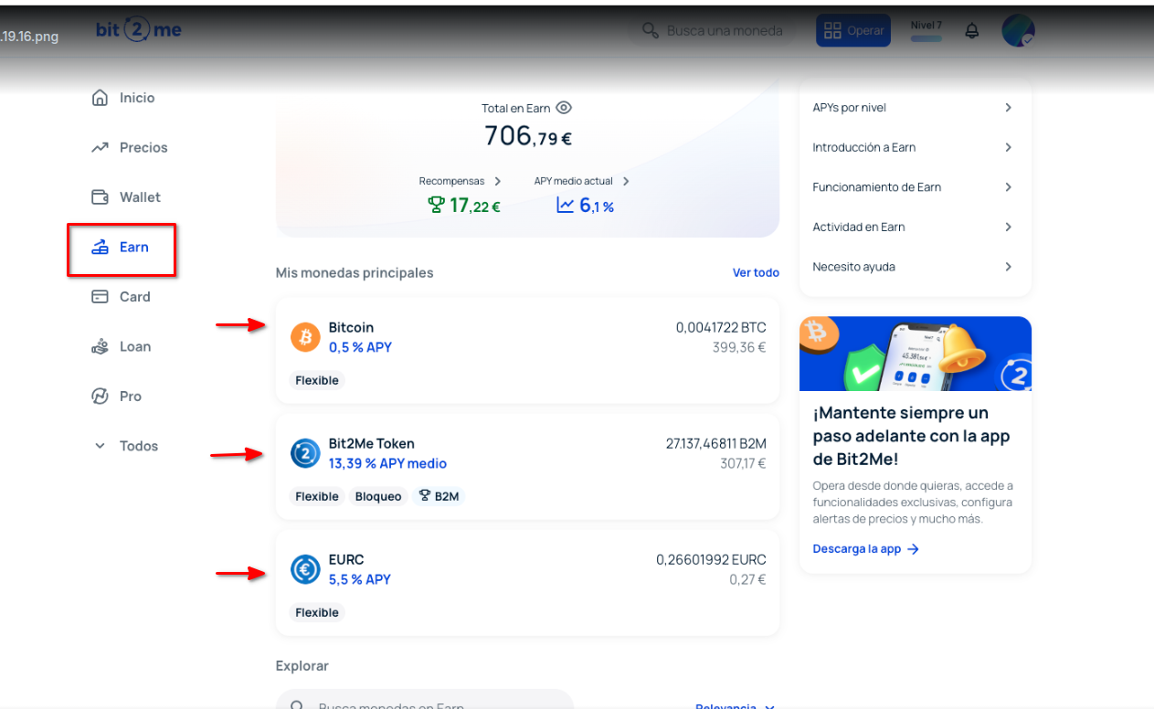Click the Ver todo link
This screenshot has height=709, width=1154.
pyautogui.click(x=756, y=272)
